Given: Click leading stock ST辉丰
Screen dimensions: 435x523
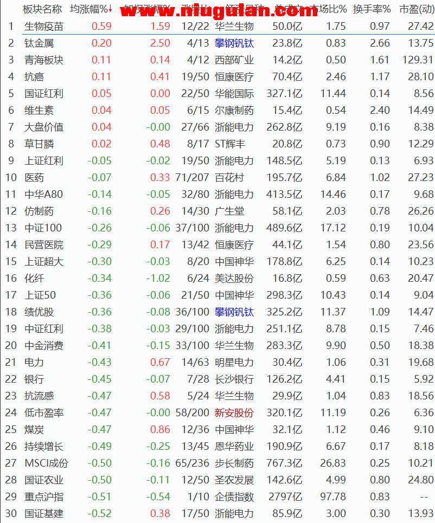Looking at the screenshot, I should pos(229,144).
